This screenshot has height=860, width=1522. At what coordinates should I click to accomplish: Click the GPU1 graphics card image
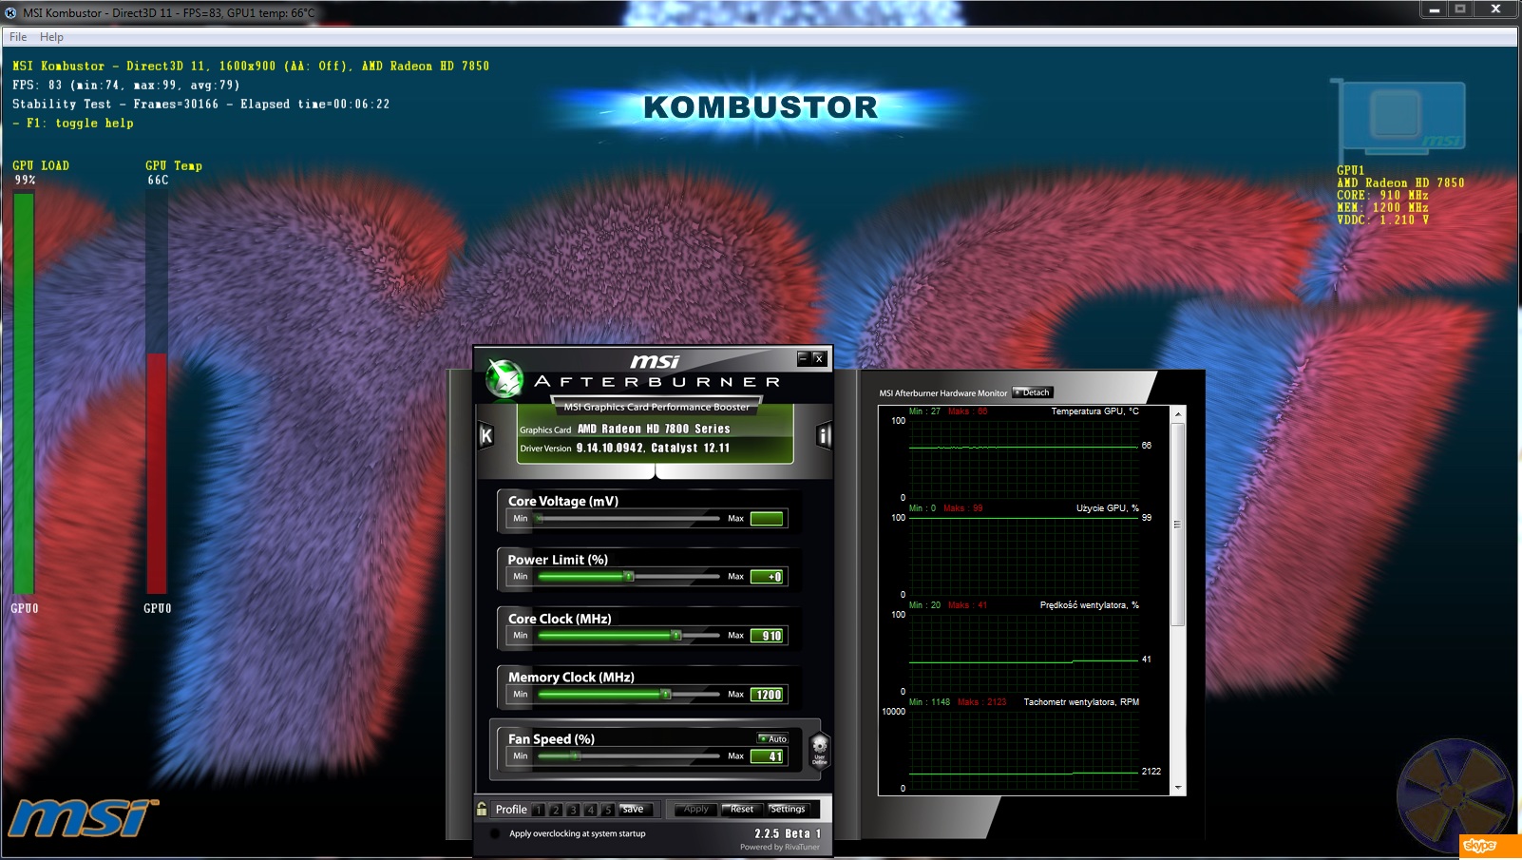pos(1402,116)
